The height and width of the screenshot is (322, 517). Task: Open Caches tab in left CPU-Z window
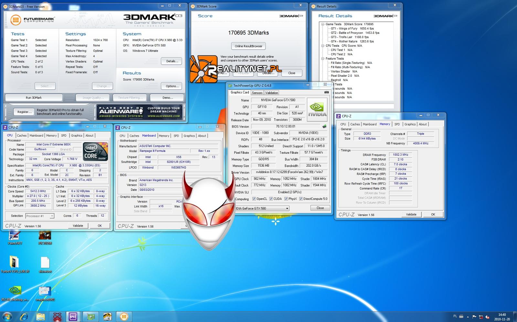(x=22, y=136)
